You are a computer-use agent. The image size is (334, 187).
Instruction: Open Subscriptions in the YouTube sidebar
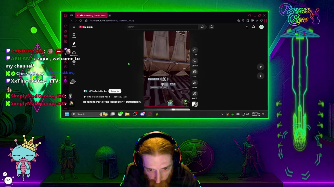[74, 54]
